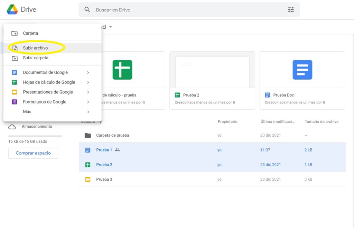Click the yellow Google Slides icon in the menu

[x=15, y=92]
